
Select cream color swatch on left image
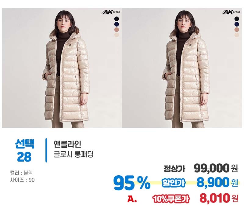pyautogui.click(x=117, y=35)
